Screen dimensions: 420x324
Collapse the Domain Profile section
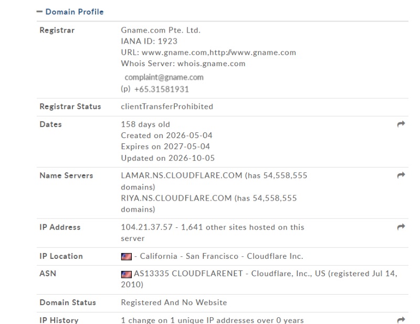(x=39, y=12)
